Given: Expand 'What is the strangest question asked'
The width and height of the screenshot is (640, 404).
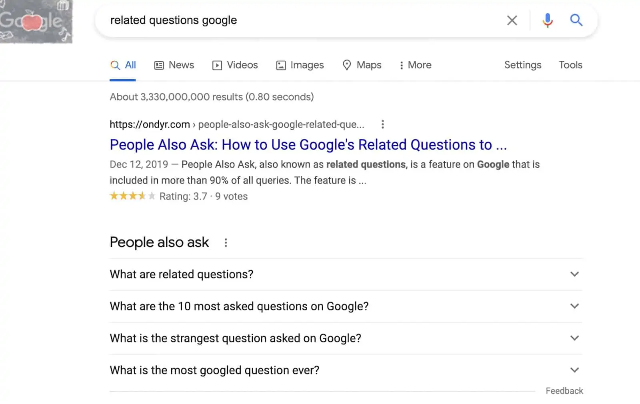Looking at the screenshot, I should tap(346, 338).
